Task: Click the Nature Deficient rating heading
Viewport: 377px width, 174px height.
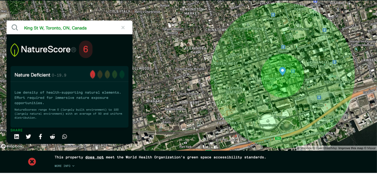Action: click(x=32, y=75)
